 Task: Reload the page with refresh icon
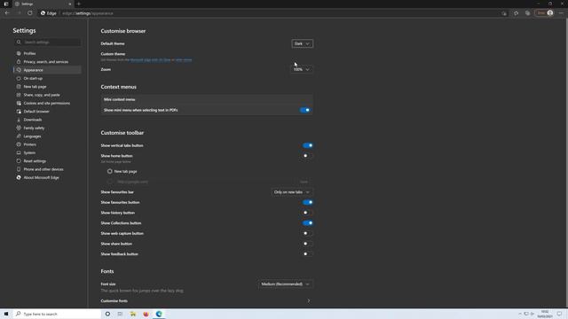pyautogui.click(x=29, y=13)
